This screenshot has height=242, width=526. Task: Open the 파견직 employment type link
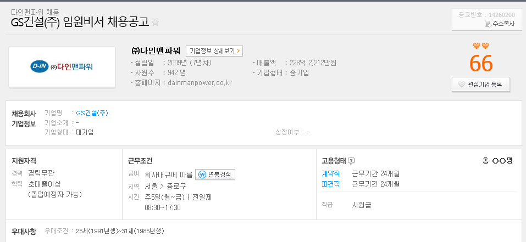pos(330,184)
